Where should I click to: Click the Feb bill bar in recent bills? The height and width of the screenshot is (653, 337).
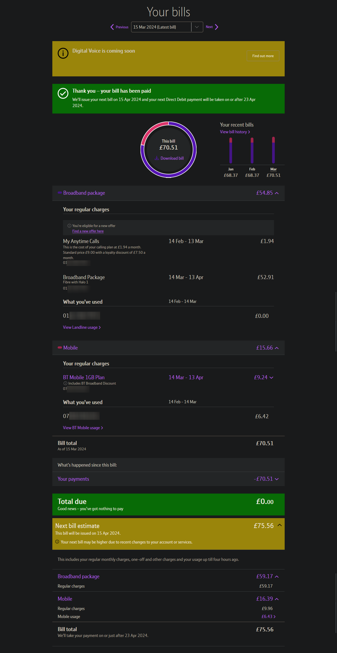click(x=252, y=150)
